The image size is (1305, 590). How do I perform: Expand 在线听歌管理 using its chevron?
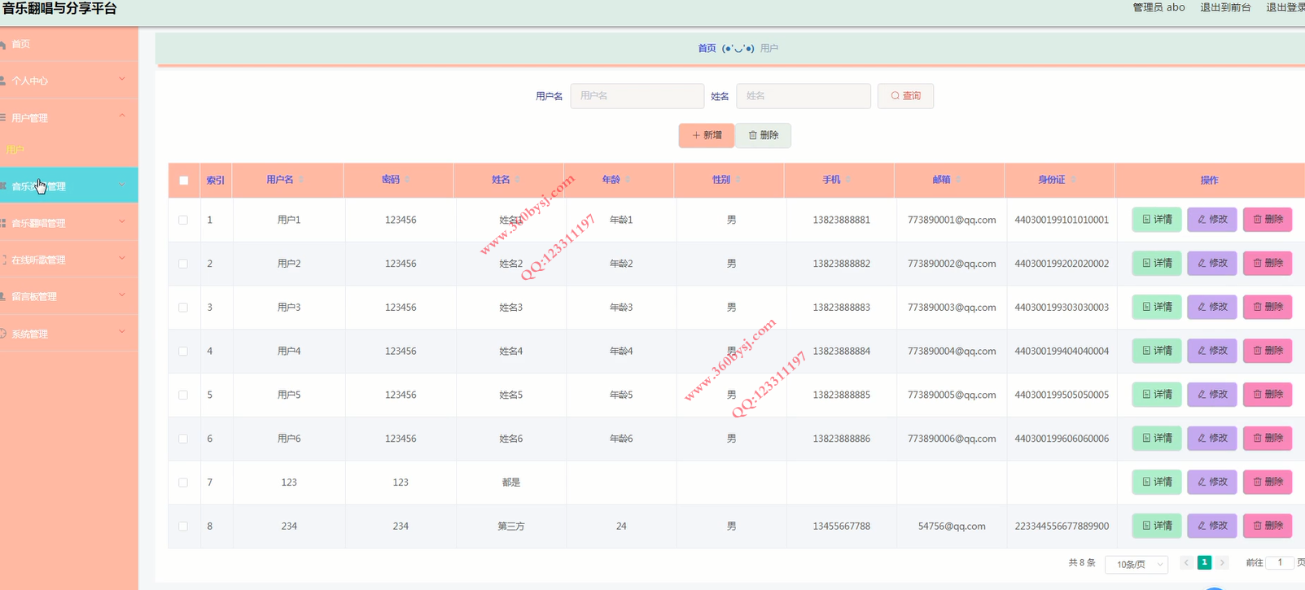click(x=122, y=259)
